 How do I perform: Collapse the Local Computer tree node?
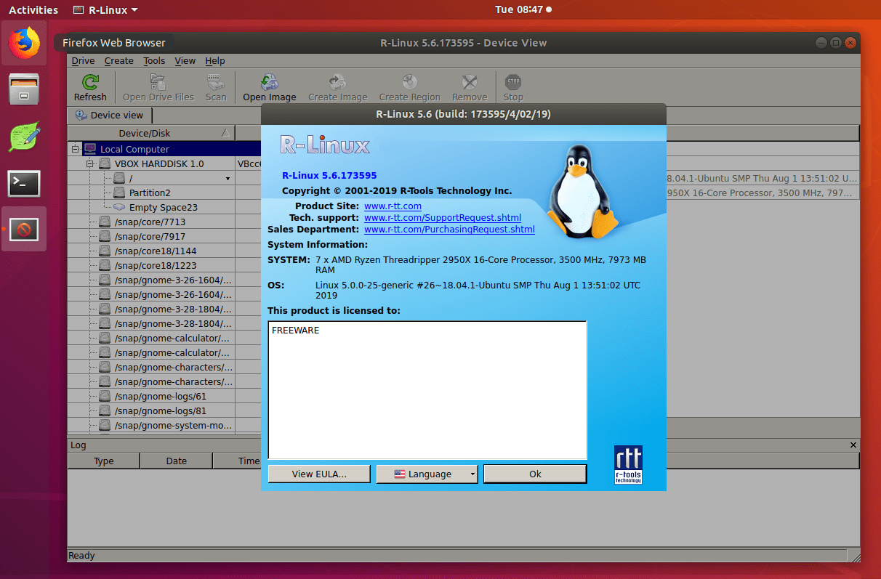75,149
